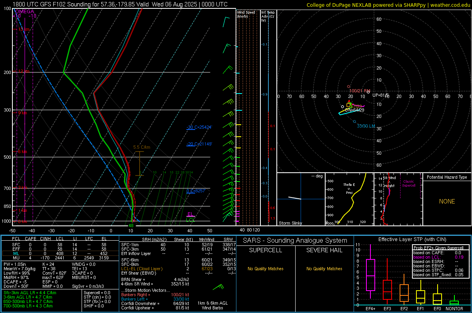Click the Sfc-3km AGL LR value
The height and width of the screenshot is (313, 472).
tap(30, 293)
